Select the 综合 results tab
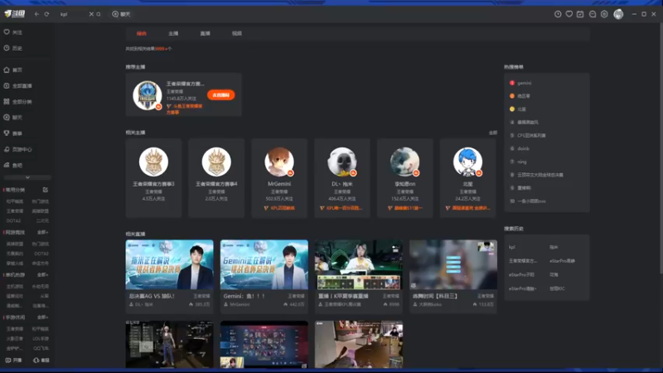The width and height of the screenshot is (663, 373). [141, 33]
